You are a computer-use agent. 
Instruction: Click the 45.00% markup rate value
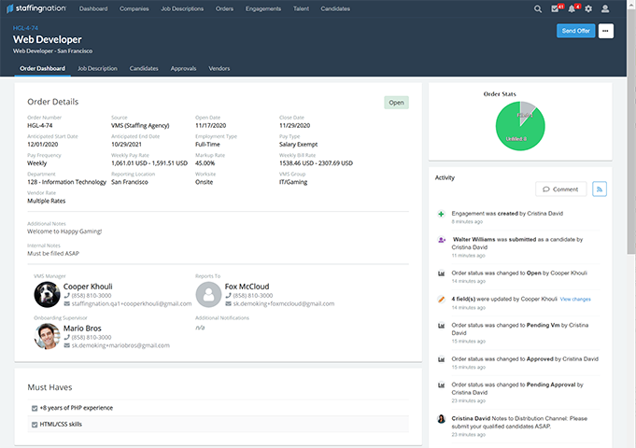pyautogui.click(x=205, y=163)
